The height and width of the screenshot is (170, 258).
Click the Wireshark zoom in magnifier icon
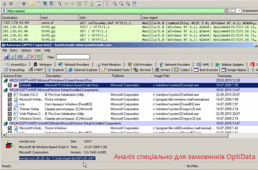(x=115, y=4)
